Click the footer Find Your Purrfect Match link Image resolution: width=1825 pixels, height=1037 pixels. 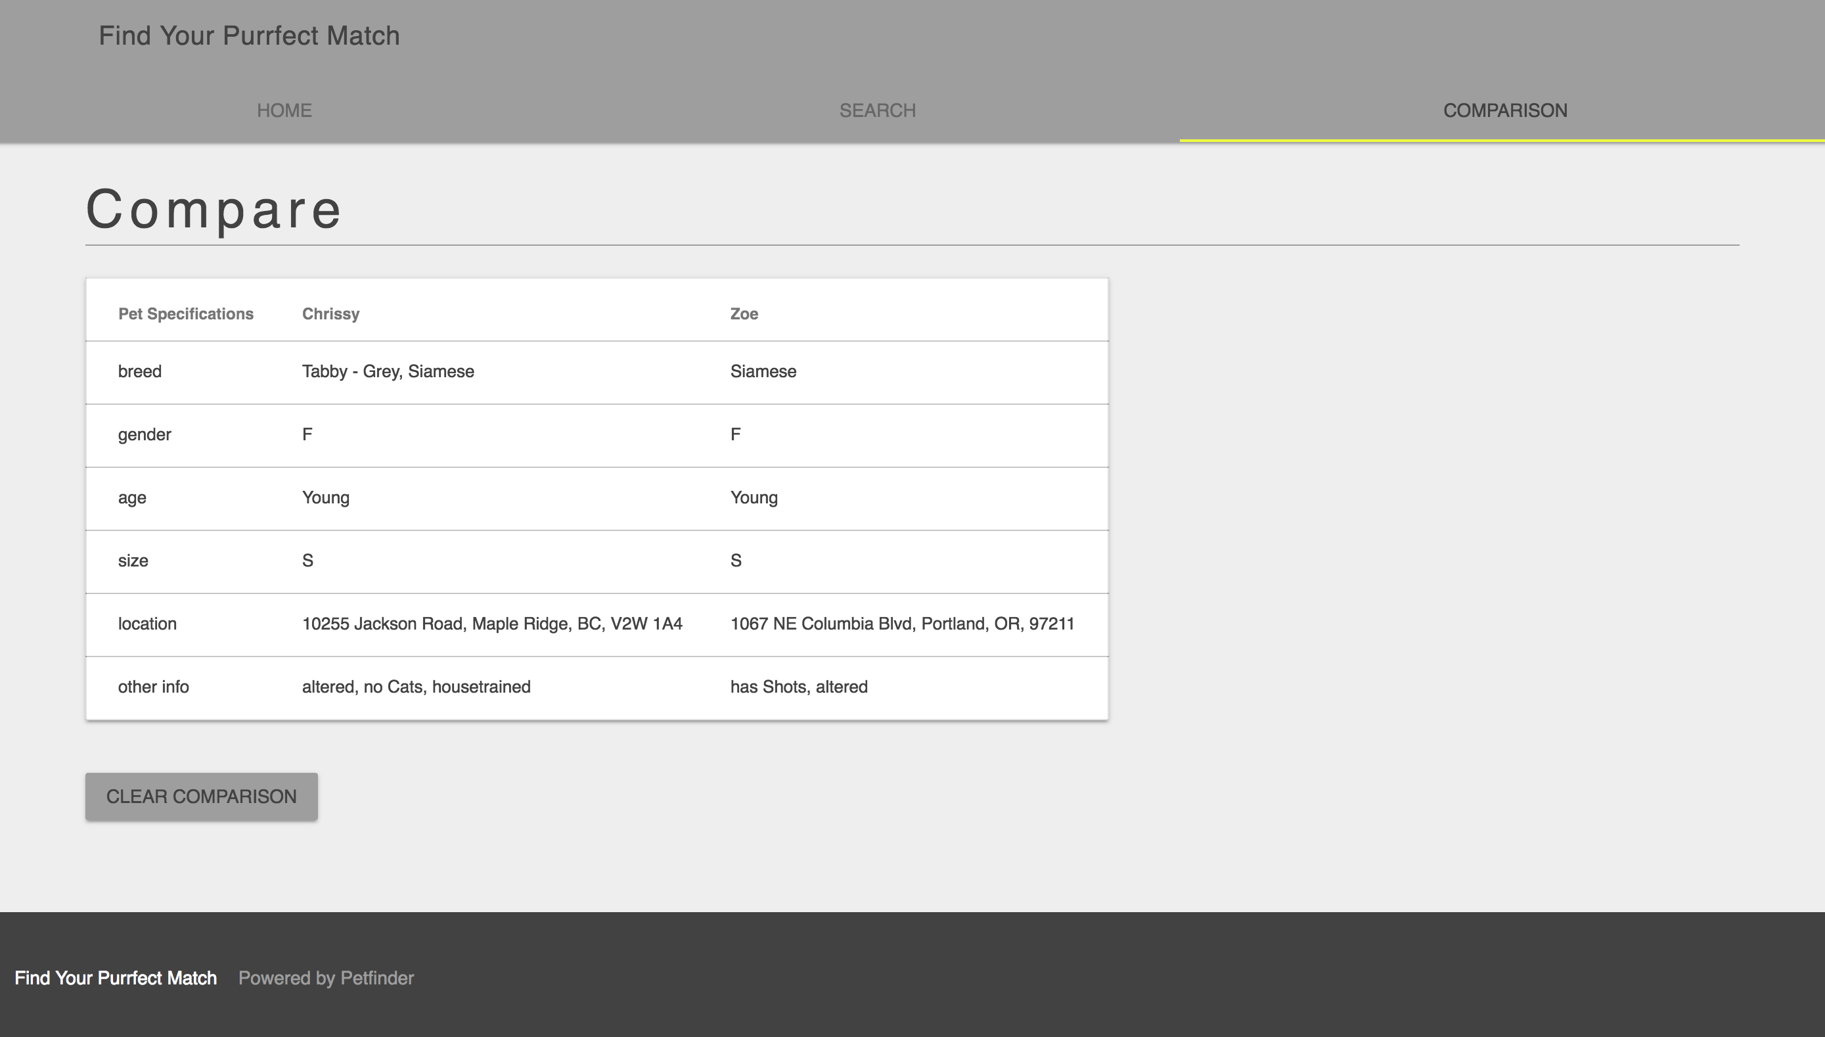tap(116, 978)
